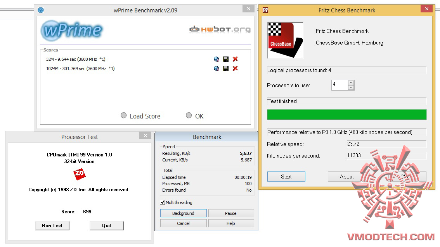The height and width of the screenshot is (247, 440).
Task: Click the Relative speed value 23.72
Action: point(386,144)
